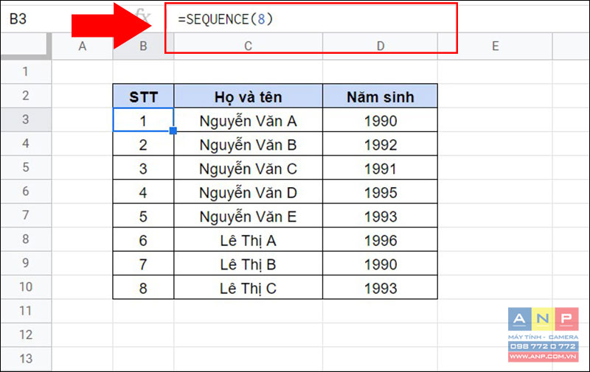This screenshot has width=590, height=372.
Task: Select the column C header
Action: point(248,46)
